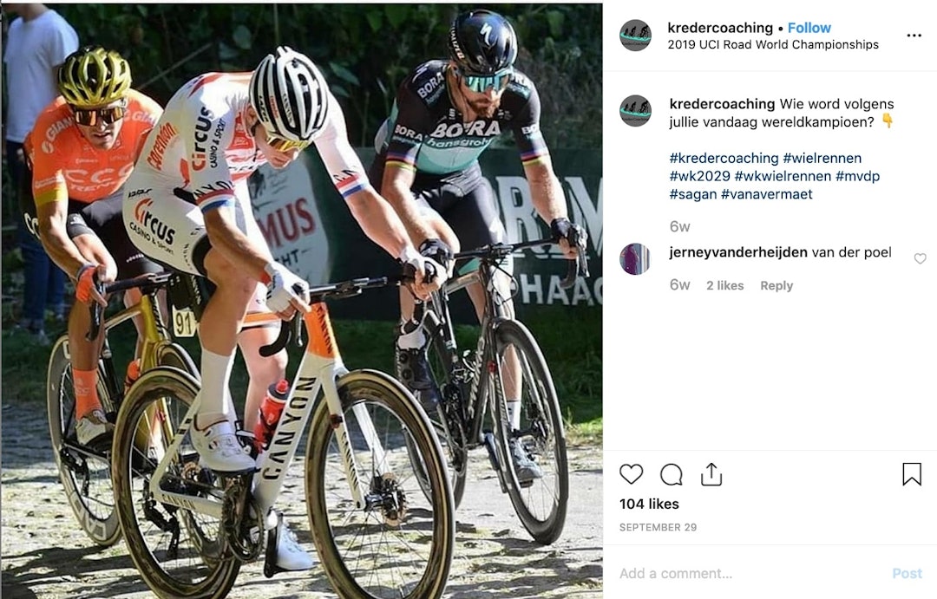Open the cyclists photo

tap(302, 301)
